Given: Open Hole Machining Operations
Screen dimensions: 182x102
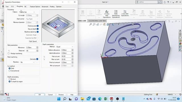Looking at the screenshot, I should point(116,14).
